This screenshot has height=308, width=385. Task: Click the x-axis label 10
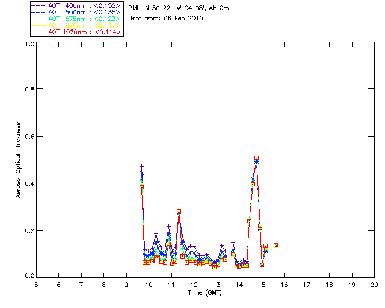149,285
